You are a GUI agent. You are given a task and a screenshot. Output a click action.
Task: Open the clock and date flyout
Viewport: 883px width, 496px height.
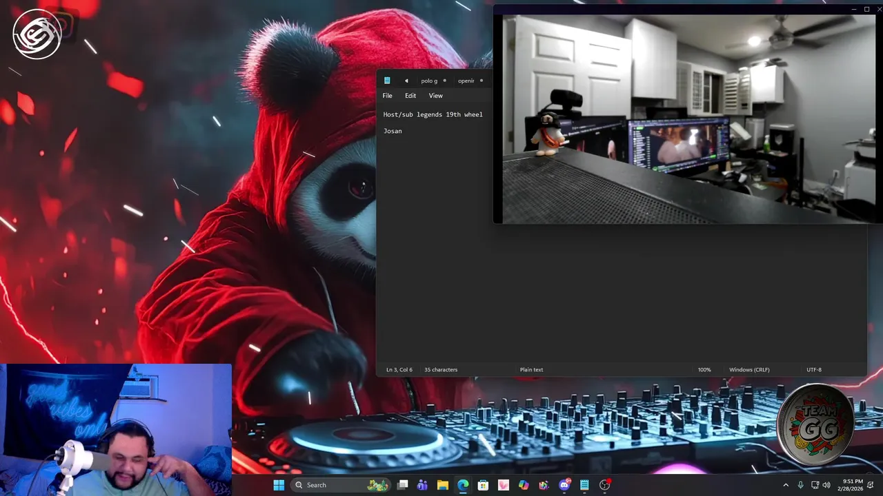[851, 485]
